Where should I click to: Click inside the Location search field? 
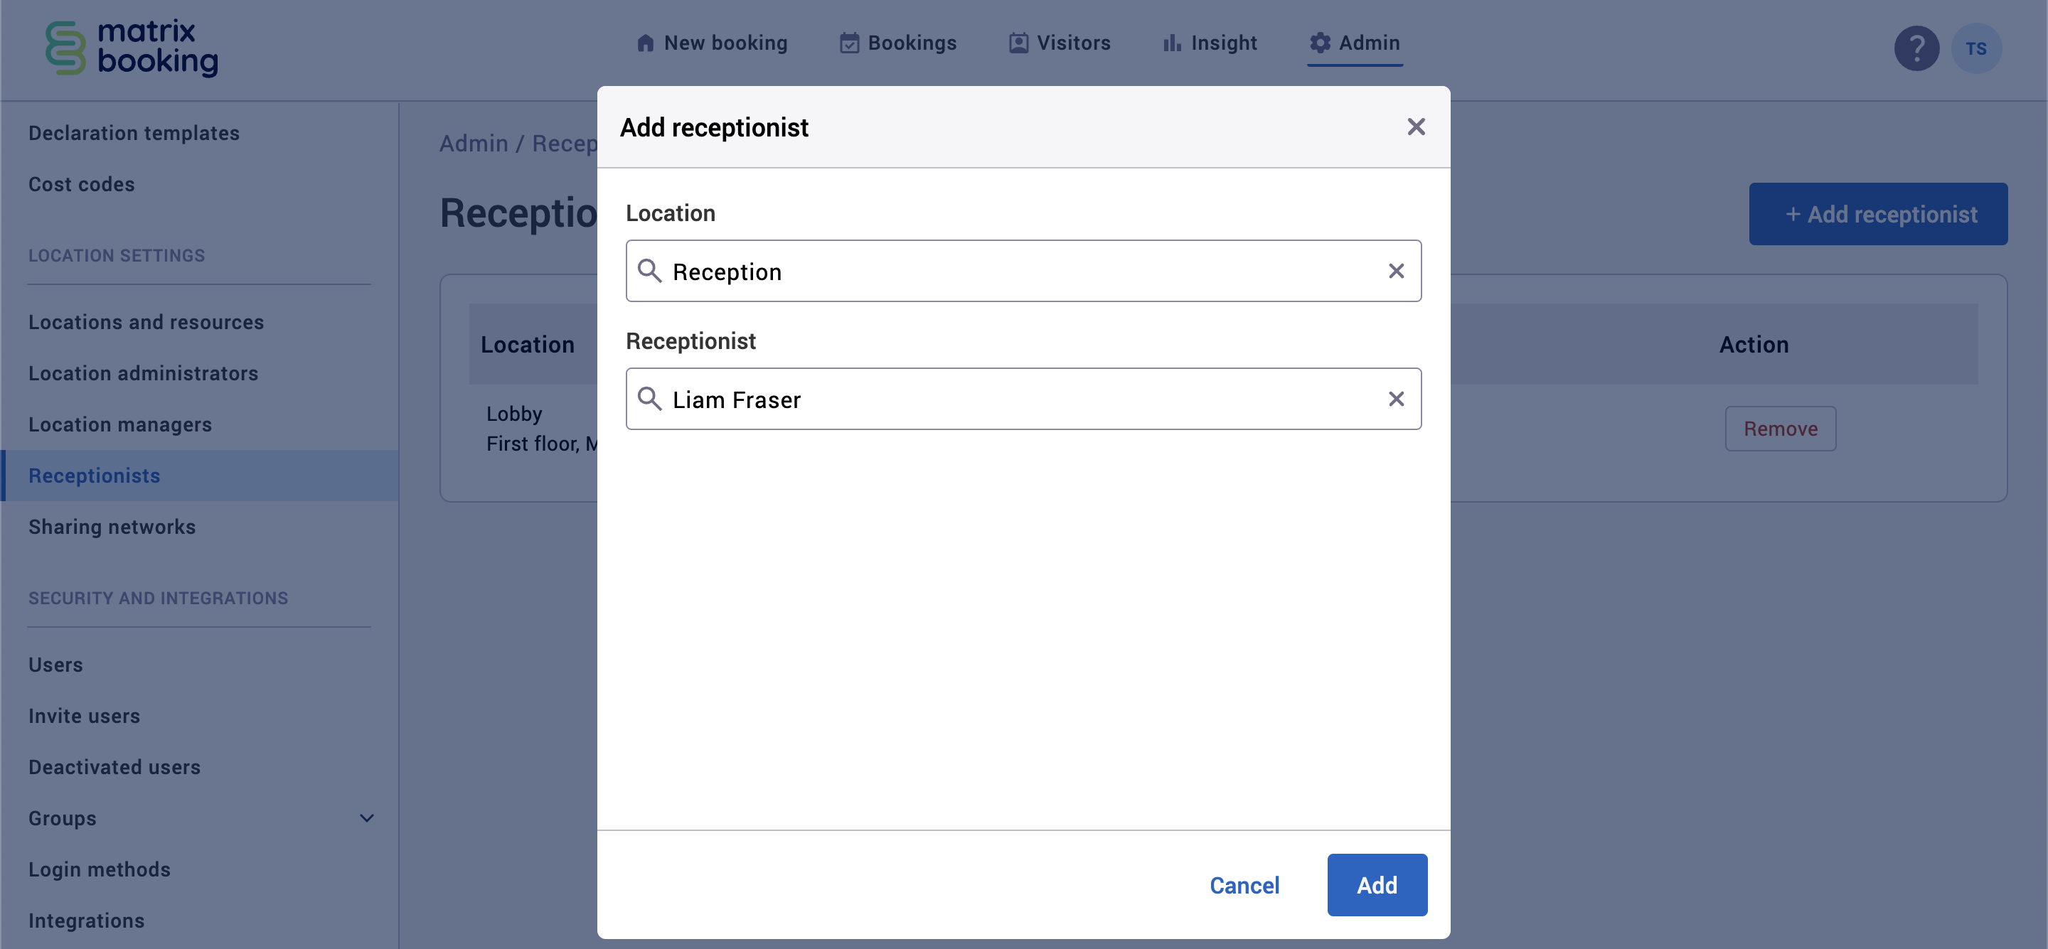(x=954, y=271)
